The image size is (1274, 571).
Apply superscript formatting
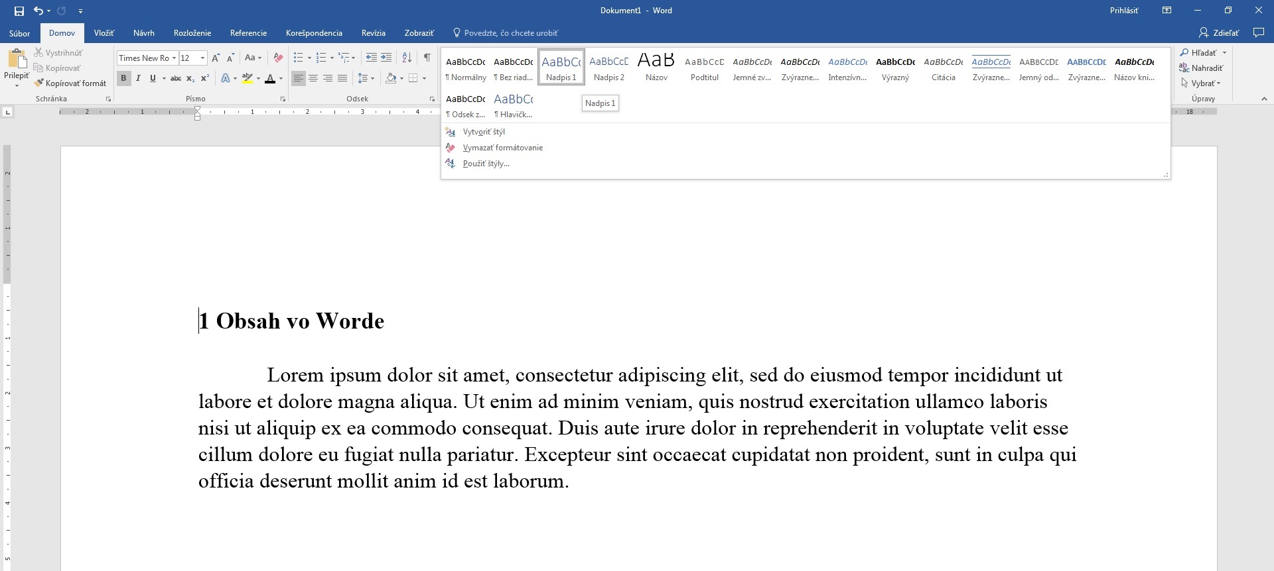coord(205,78)
